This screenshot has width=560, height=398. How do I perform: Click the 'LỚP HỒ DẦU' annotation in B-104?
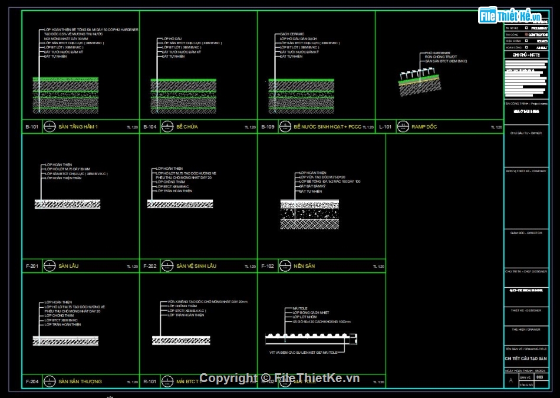(x=172, y=38)
